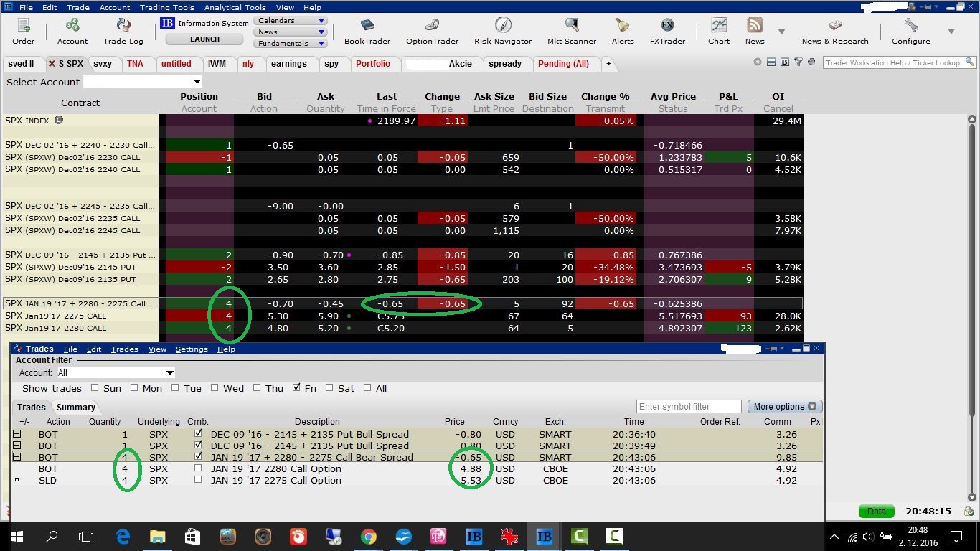Sort Trades by the Price column header
This screenshot has height=551, width=980.
454,422
